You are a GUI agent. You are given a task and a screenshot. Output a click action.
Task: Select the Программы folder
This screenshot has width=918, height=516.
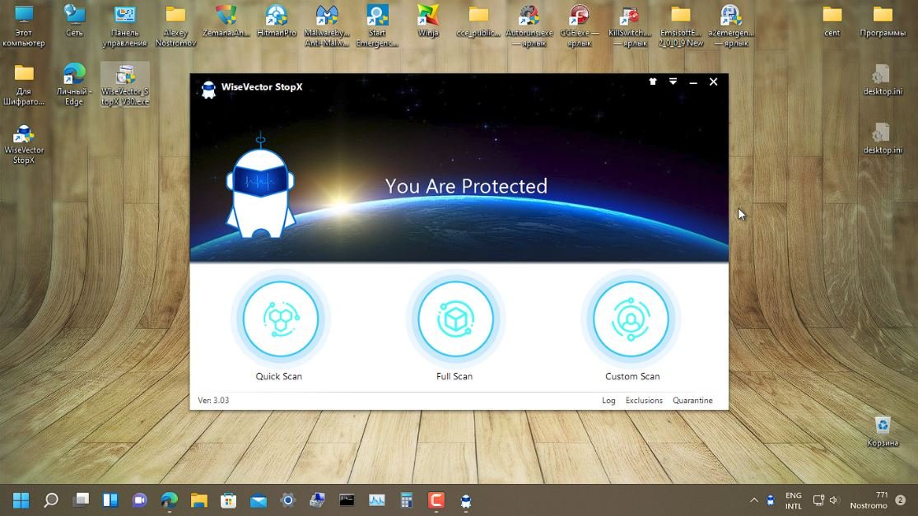point(883,21)
